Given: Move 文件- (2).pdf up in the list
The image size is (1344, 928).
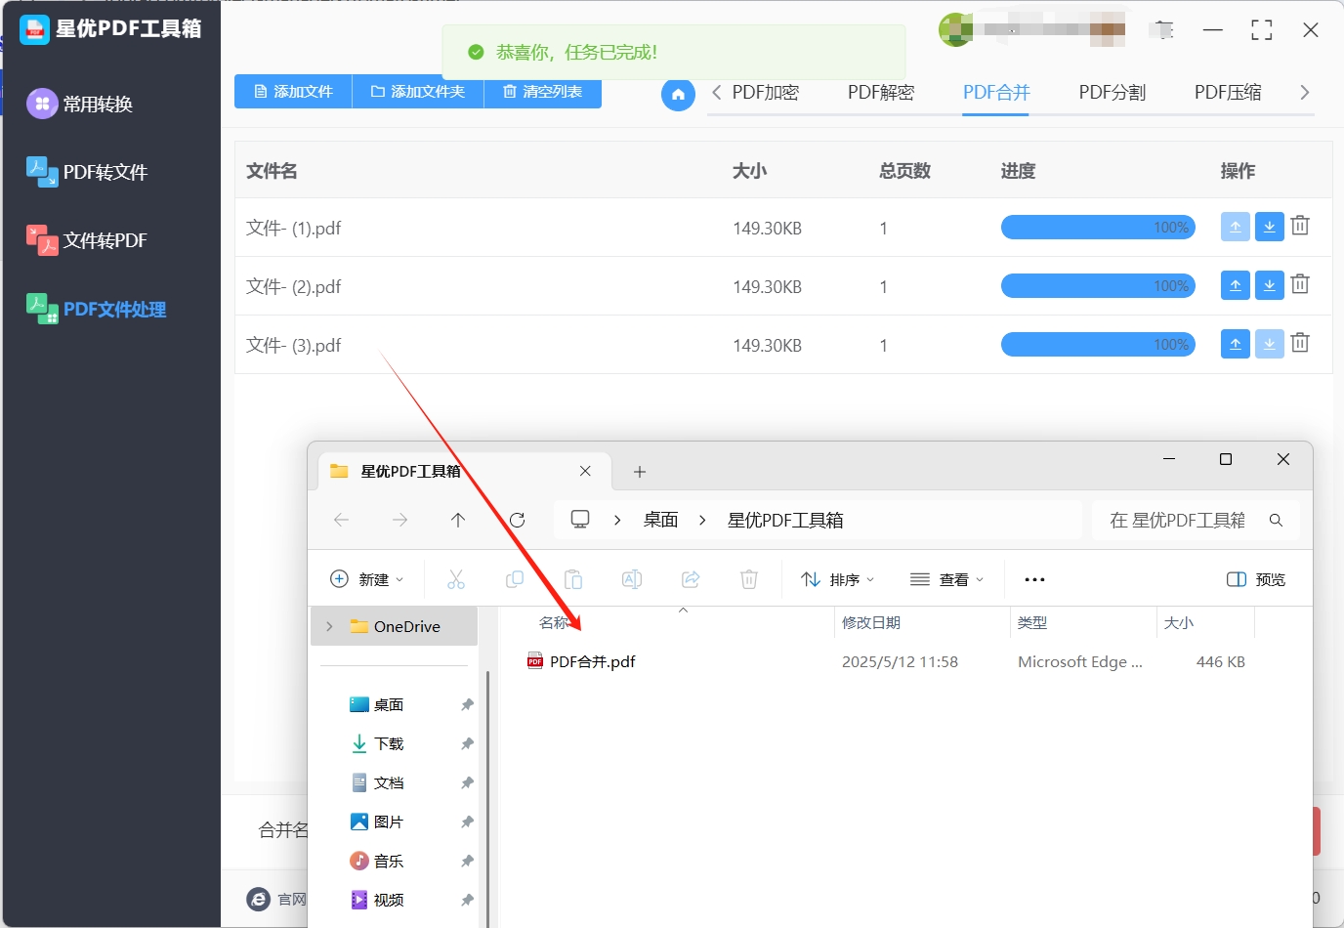Looking at the screenshot, I should [x=1236, y=285].
